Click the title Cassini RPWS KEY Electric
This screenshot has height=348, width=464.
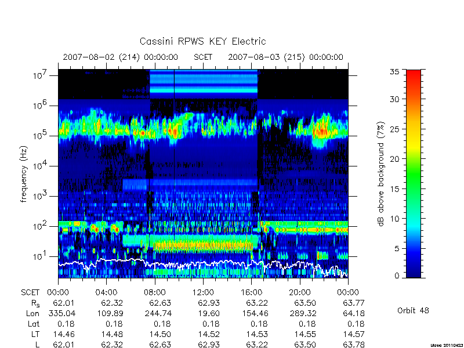[202, 41]
